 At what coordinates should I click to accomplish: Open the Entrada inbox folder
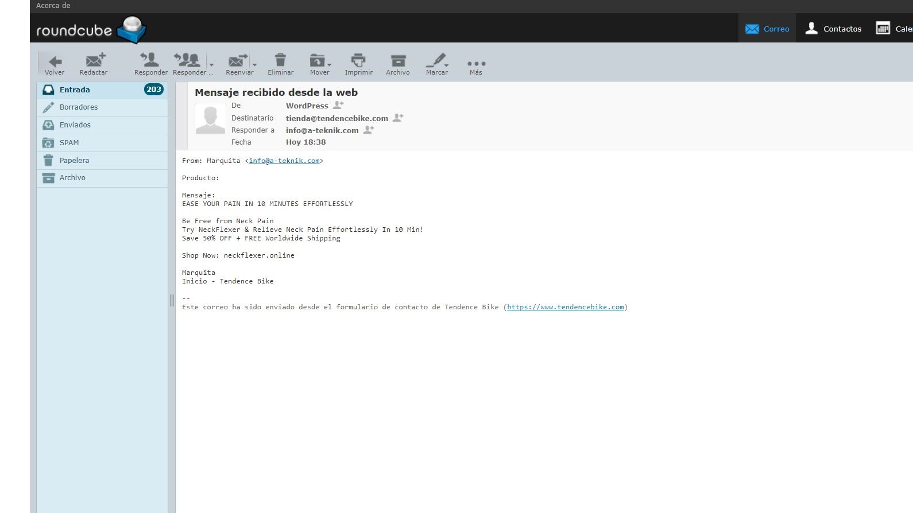(102, 90)
